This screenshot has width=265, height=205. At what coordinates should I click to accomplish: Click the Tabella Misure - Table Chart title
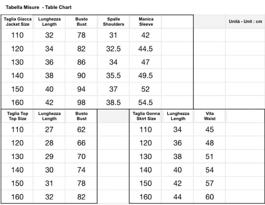pos(39,7)
